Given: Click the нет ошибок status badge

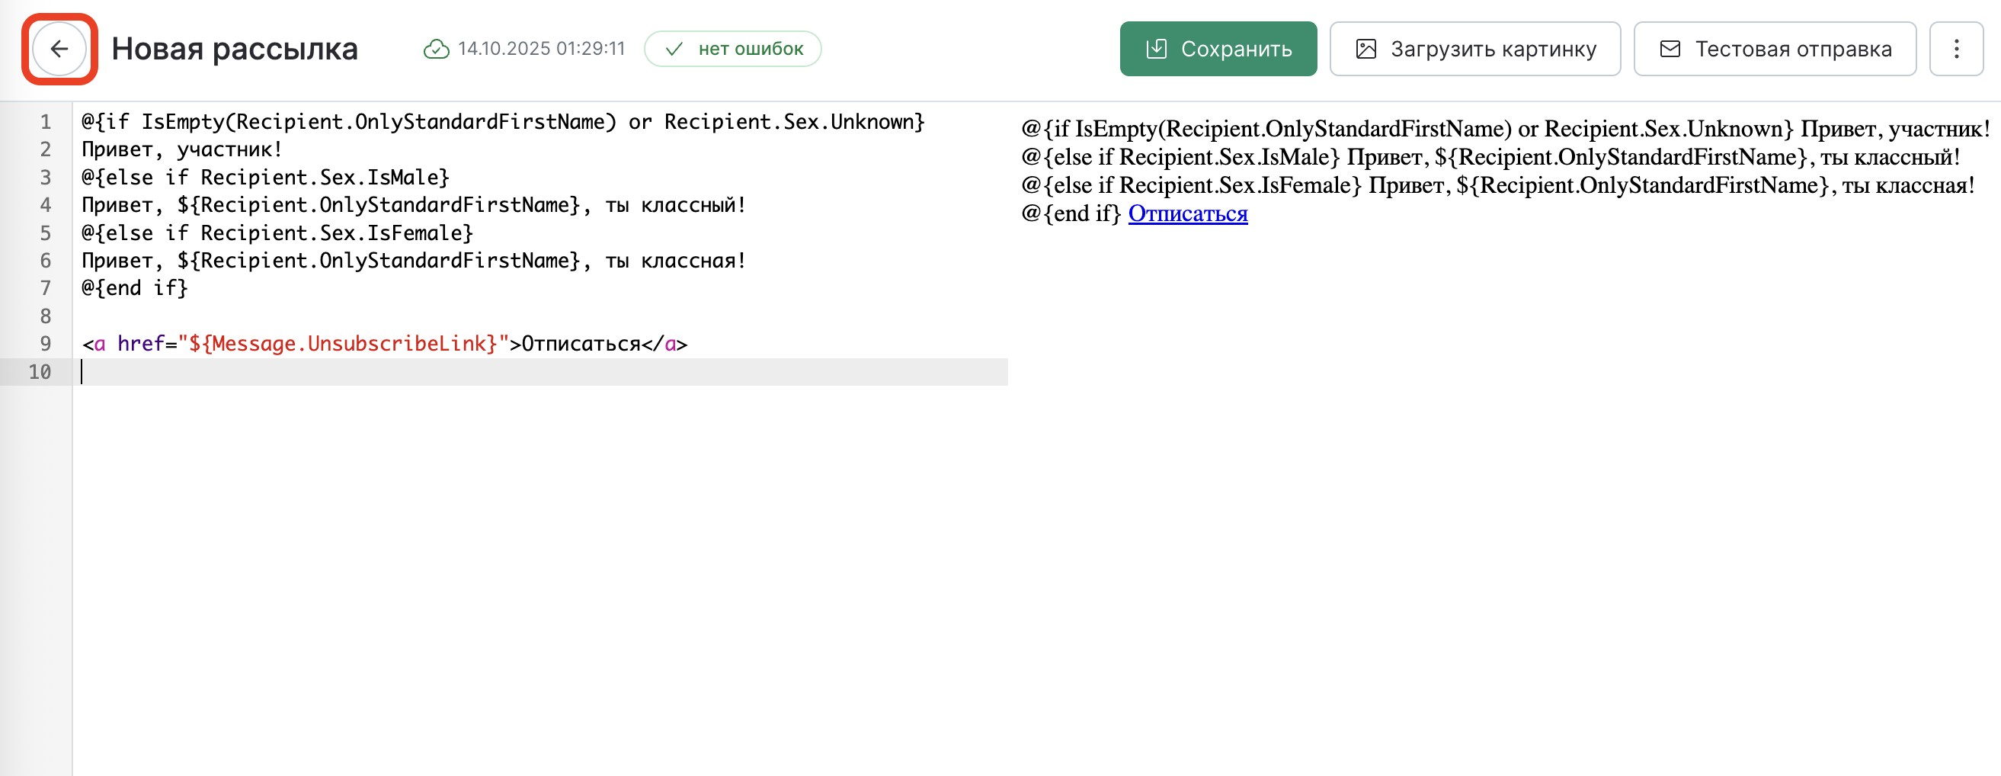Looking at the screenshot, I should 732,49.
